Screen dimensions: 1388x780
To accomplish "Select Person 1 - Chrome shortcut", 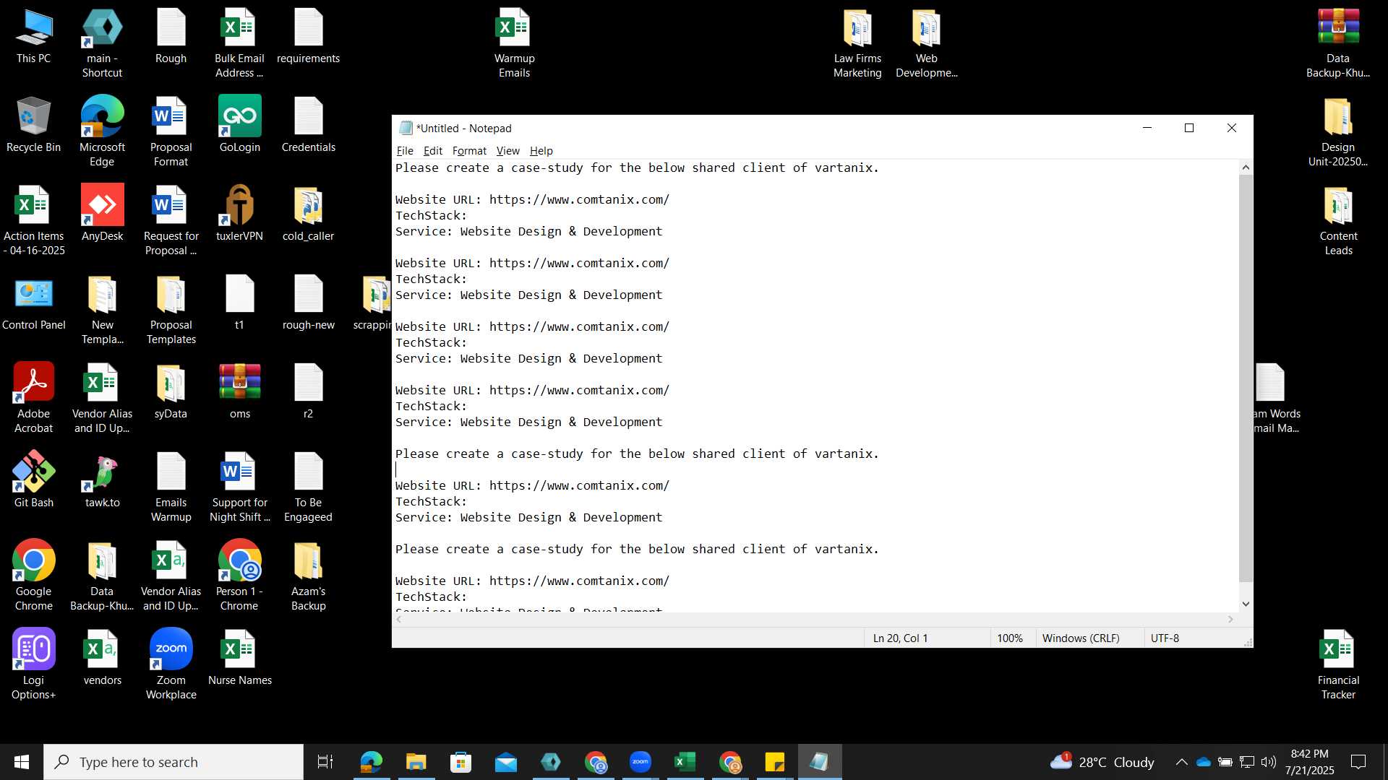I will click(239, 576).
